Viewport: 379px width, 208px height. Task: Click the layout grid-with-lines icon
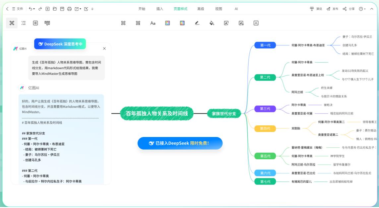[x=138, y=23]
